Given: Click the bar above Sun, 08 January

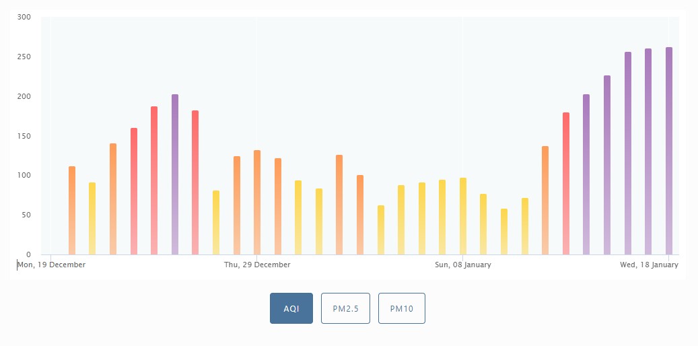Looking at the screenshot, I should 463,216.
